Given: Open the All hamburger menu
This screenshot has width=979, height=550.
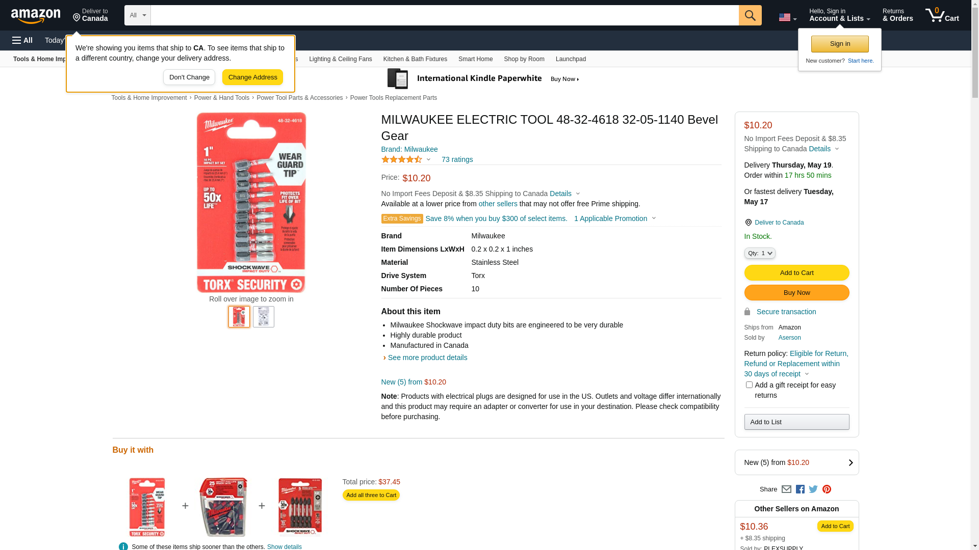Looking at the screenshot, I should pos(22,40).
